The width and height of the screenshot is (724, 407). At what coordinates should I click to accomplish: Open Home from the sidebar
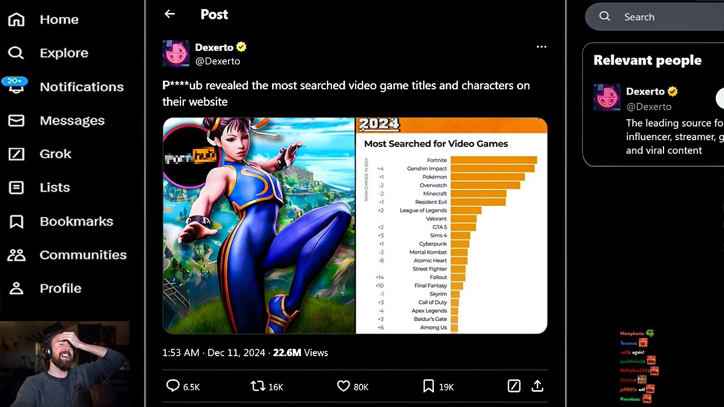(x=44, y=20)
